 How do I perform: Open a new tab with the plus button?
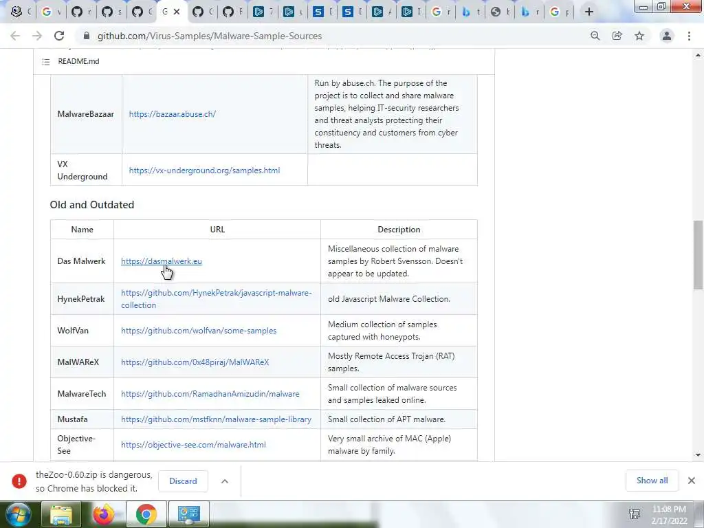589,12
